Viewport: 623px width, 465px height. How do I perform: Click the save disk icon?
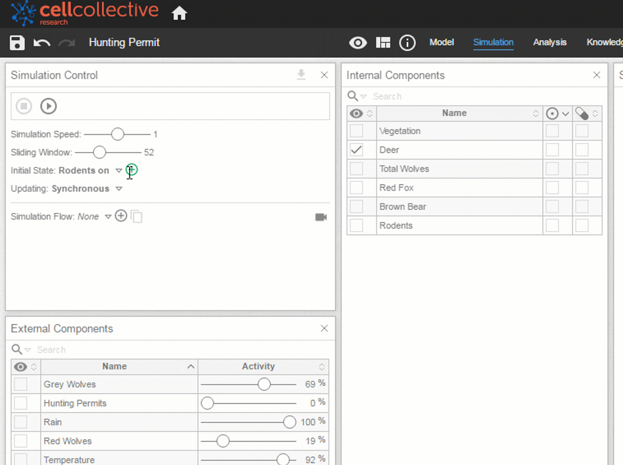point(17,43)
